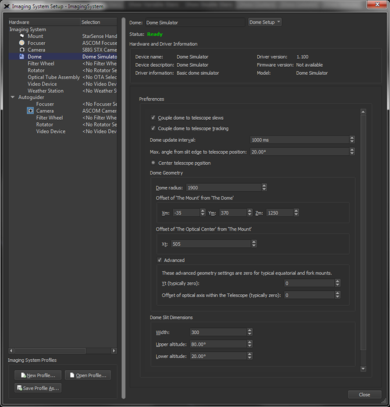Image resolution: width=390 pixels, height=407 pixels.
Task: Select the Mount icon in hardware tree
Action: (22, 36)
